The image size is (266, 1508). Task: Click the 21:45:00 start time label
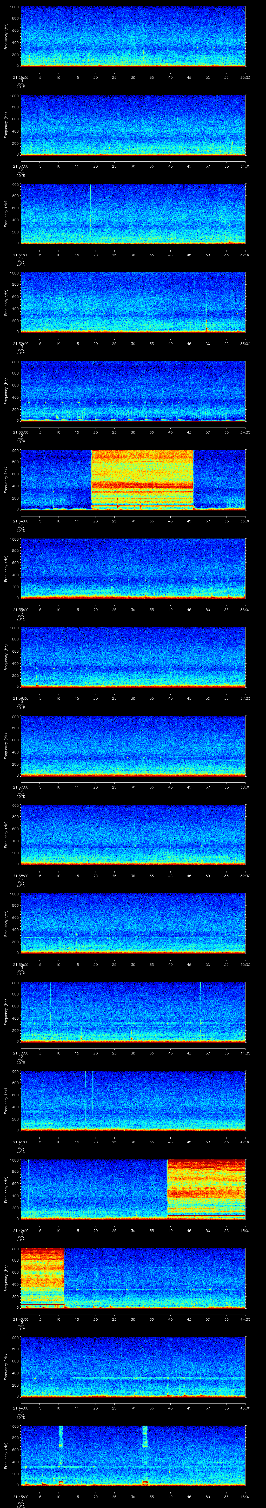21,1496
